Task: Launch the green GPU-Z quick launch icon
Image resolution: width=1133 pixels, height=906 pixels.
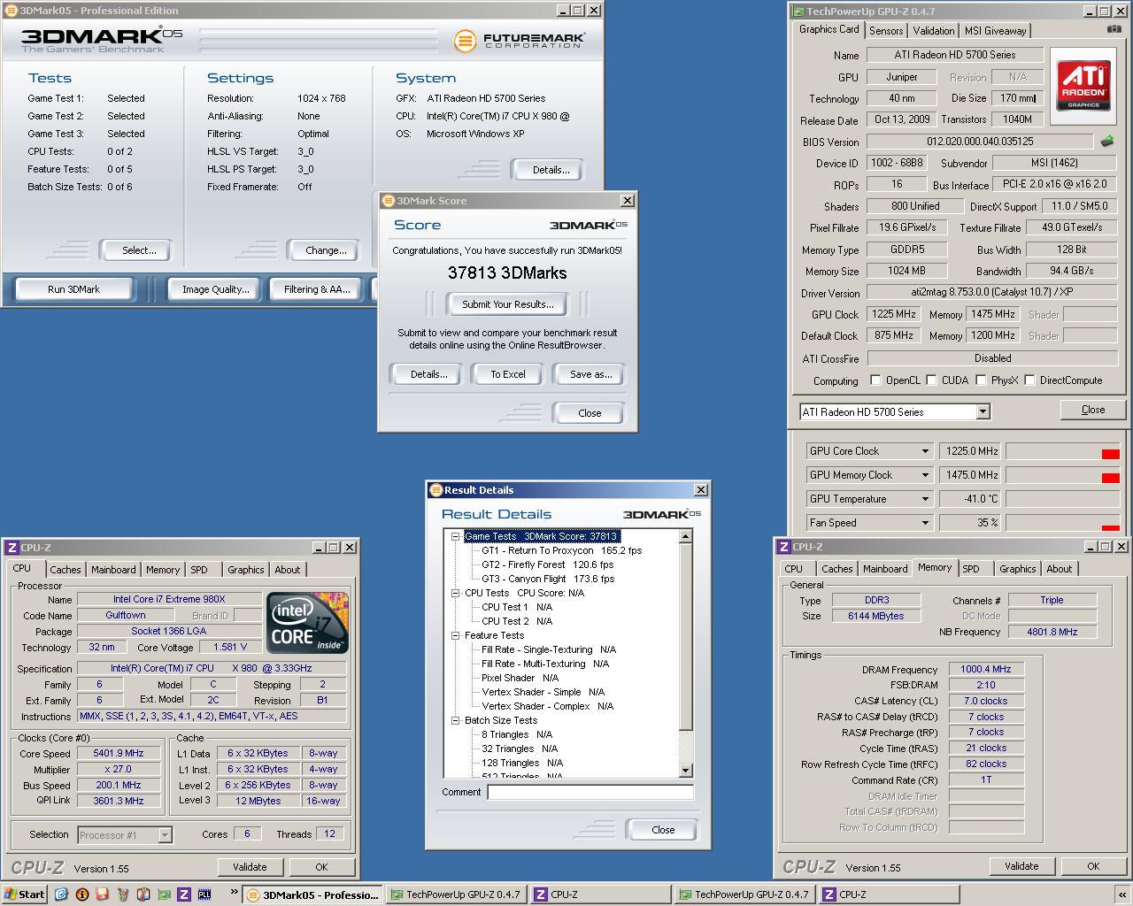Action: [163, 894]
